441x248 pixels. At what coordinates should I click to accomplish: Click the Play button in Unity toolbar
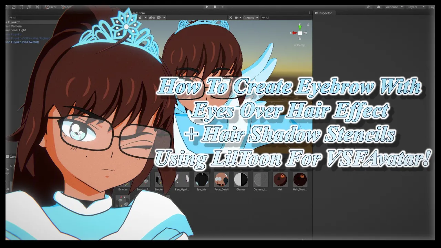[x=207, y=7]
